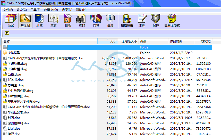Select the 护片锻件图.dwg file name
This screenshot has width=221, height=140.
pyautogui.click(x=19, y=96)
